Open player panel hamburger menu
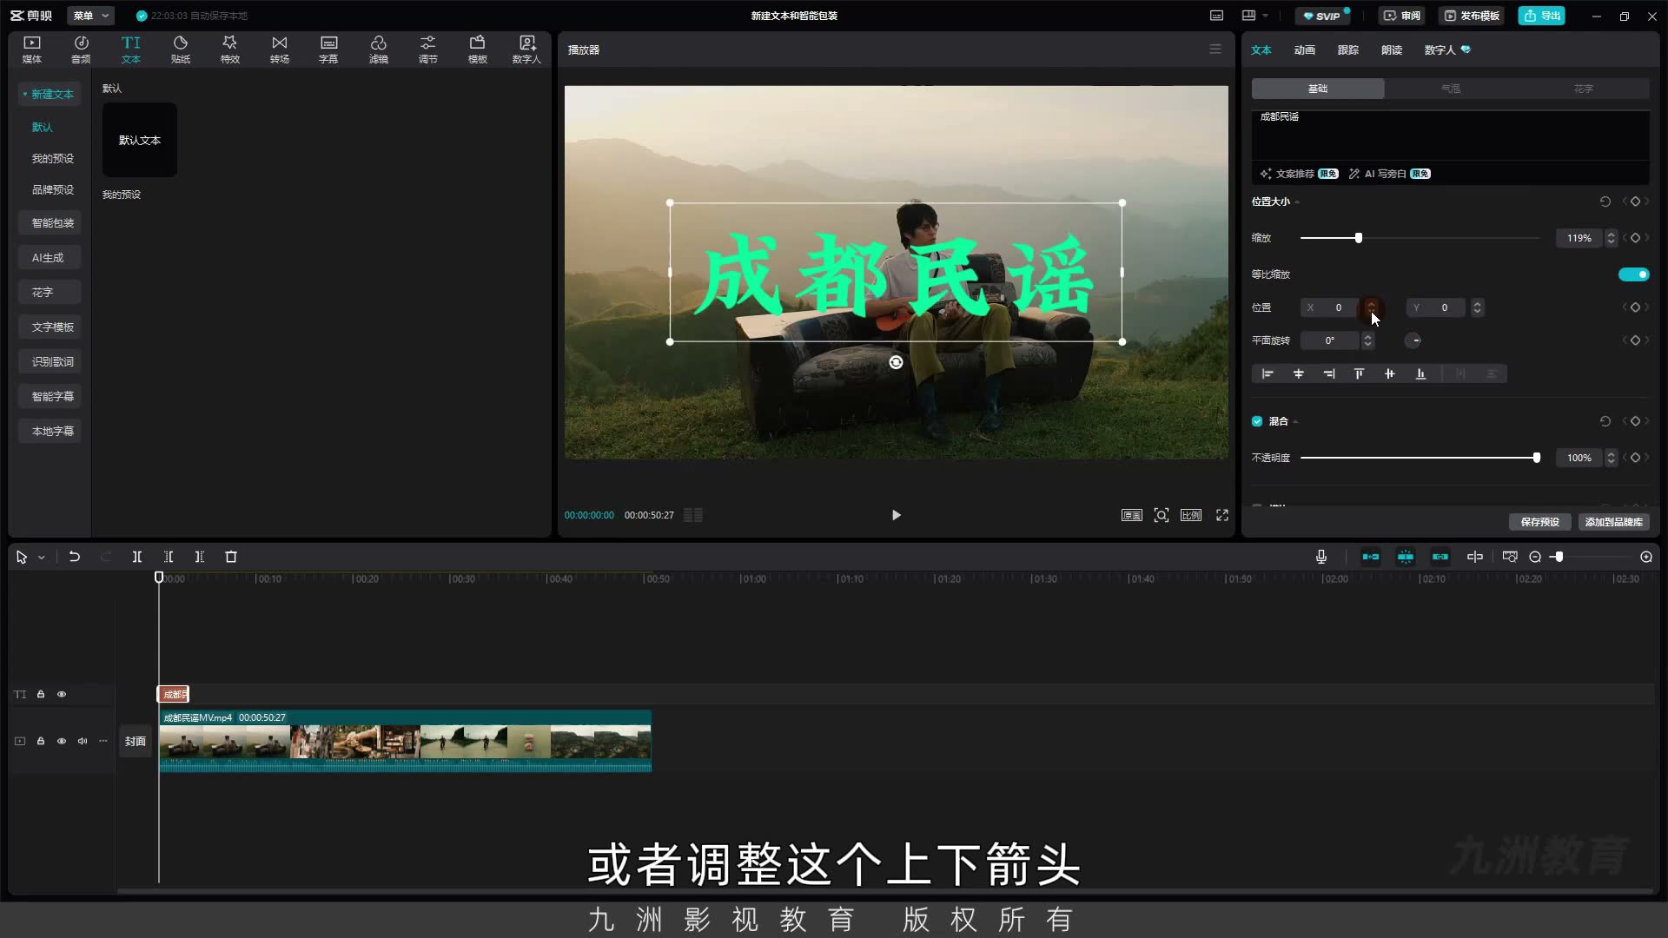Image resolution: width=1668 pixels, height=938 pixels. (1215, 50)
